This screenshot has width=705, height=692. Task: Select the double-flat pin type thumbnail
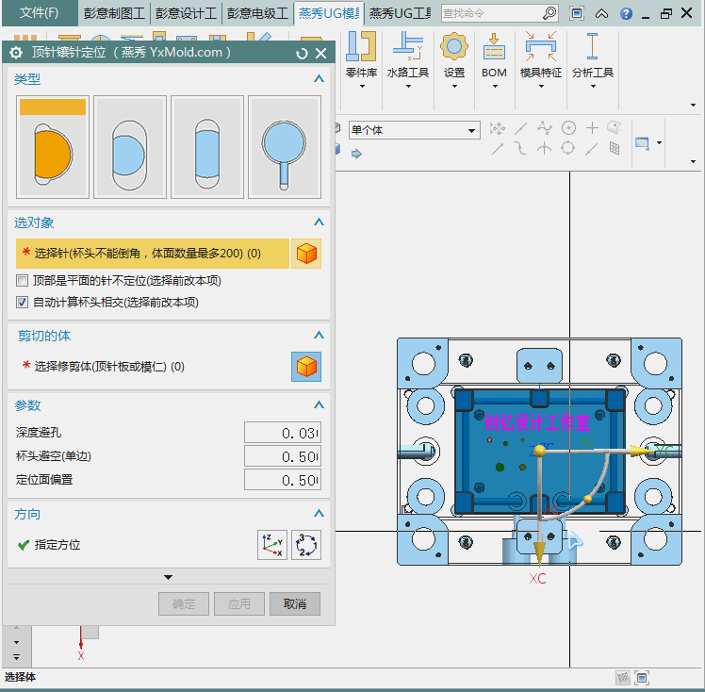point(207,146)
